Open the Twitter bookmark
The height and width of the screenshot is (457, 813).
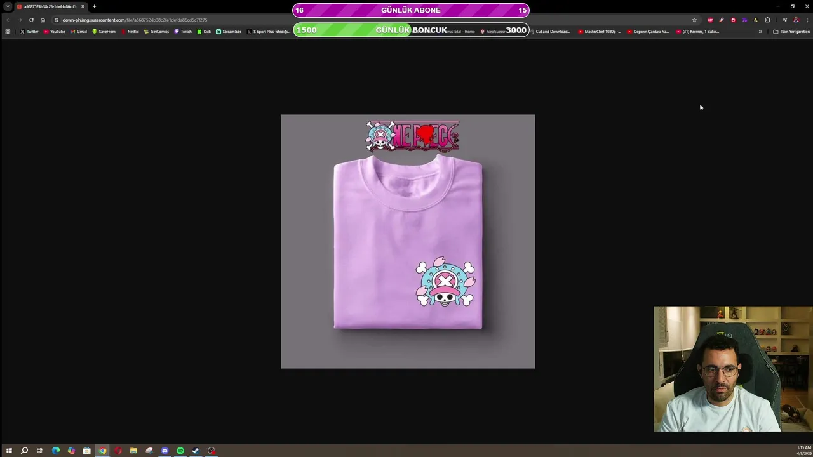pos(29,31)
